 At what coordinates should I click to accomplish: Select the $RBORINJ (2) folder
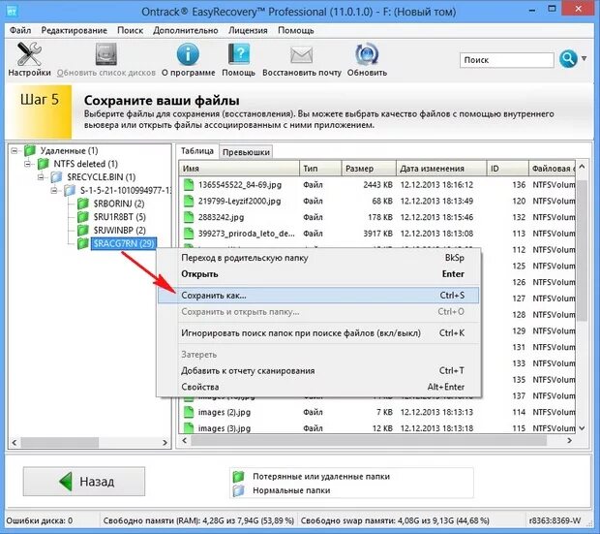(x=119, y=204)
